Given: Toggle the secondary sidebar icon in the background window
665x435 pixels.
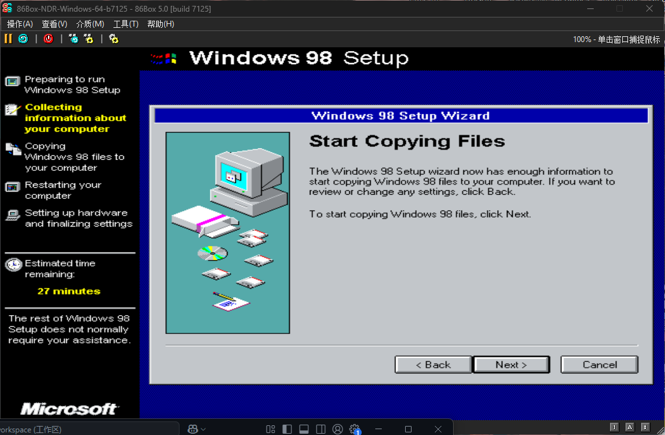Looking at the screenshot, I should coord(321,429).
